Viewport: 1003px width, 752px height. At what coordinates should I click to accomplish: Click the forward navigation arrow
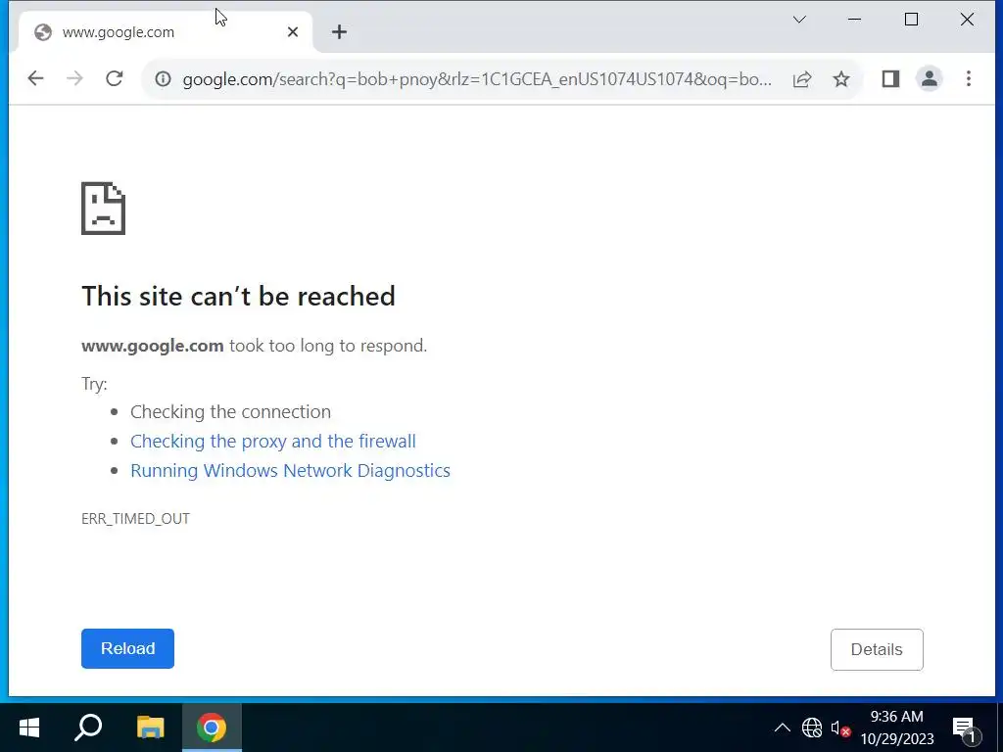74,78
